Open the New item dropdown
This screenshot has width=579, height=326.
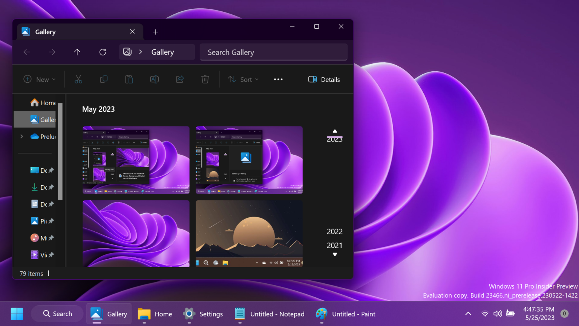click(x=39, y=79)
